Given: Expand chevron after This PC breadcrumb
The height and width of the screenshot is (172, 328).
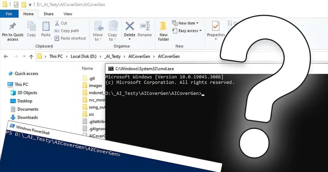Looking at the screenshot, I should [67, 57].
